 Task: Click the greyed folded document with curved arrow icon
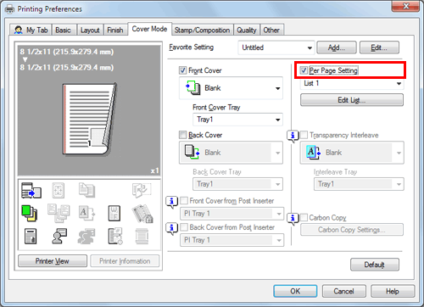141,190
